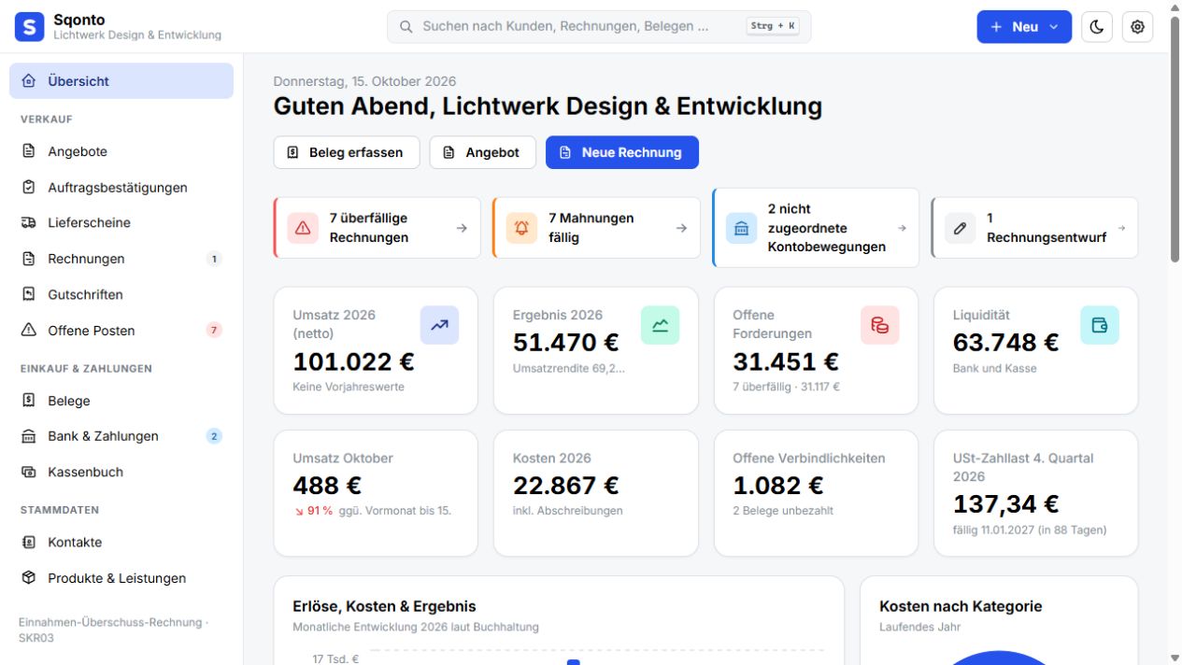
Task: Click the red 91 % decrease indicator
Action: pos(314,511)
